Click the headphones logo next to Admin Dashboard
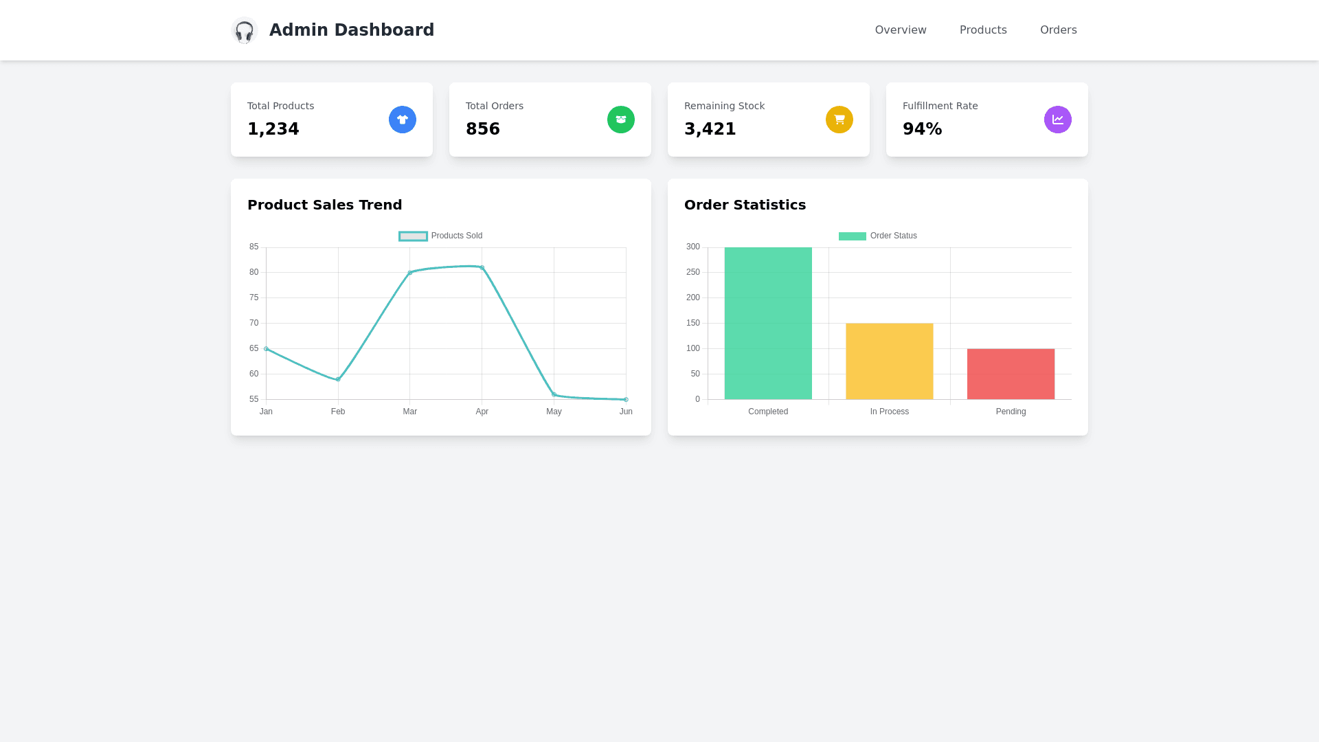The height and width of the screenshot is (742, 1319). (244, 30)
